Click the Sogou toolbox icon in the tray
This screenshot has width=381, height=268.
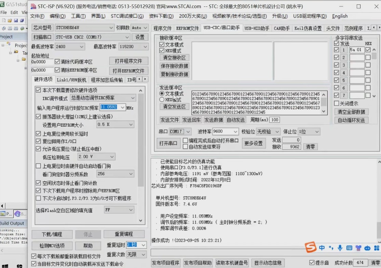(x=377, y=248)
